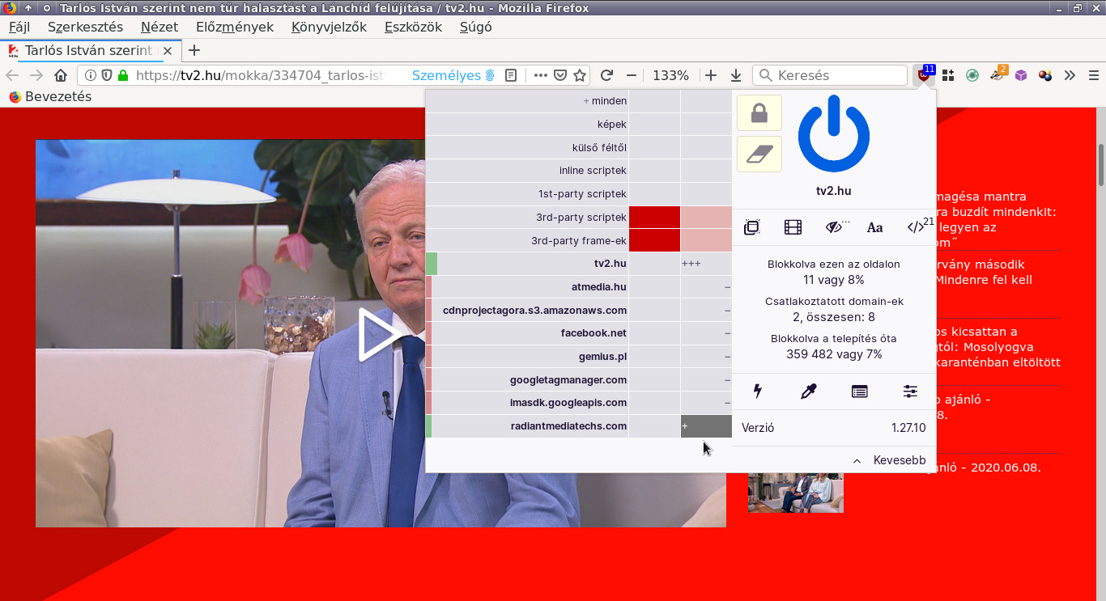Toggle reader view icon
The image size is (1106, 601).
click(x=511, y=75)
